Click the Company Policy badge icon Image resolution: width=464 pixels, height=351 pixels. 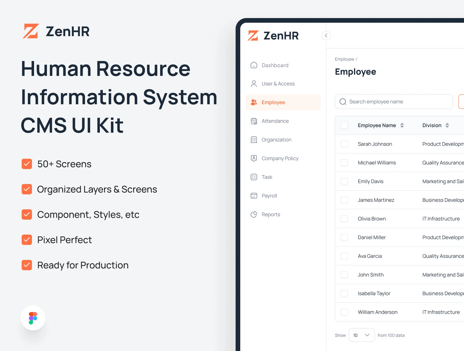(x=254, y=158)
